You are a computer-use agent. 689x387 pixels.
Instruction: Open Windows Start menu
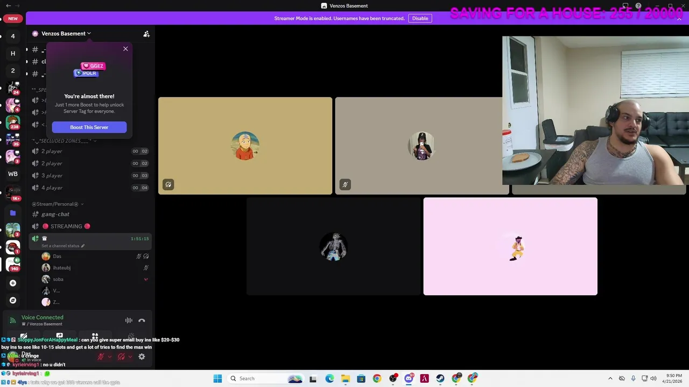[x=217, y=378]
